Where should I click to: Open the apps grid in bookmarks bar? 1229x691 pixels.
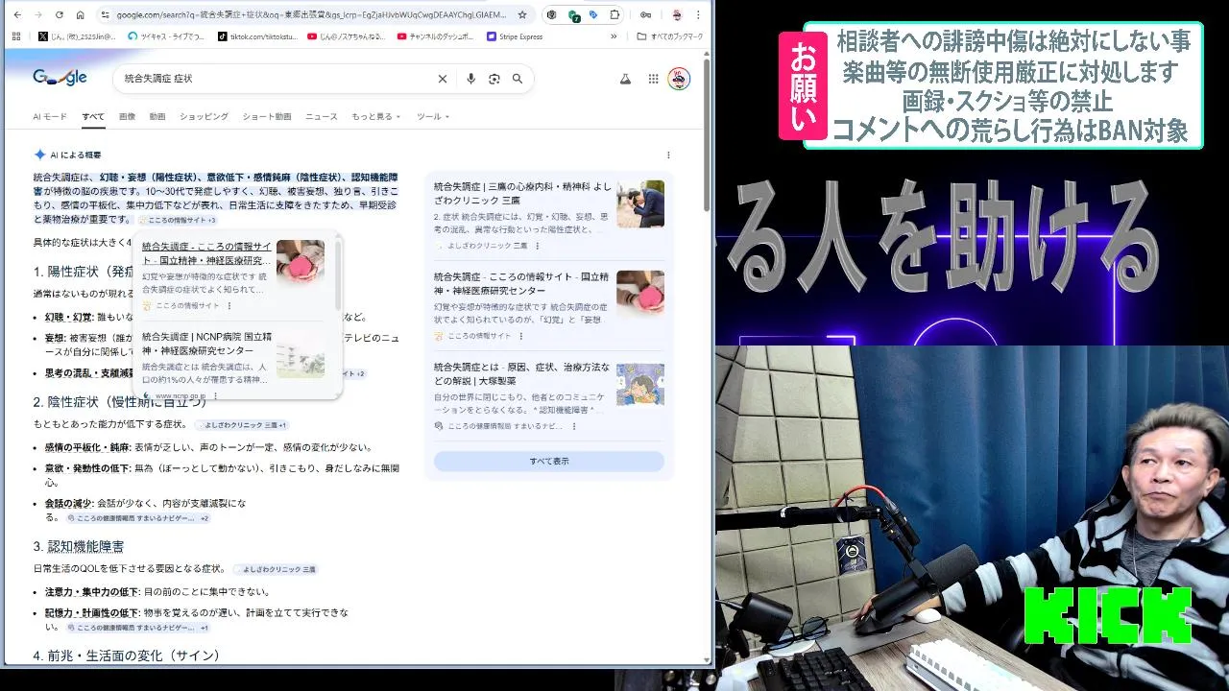coord(16,36)
